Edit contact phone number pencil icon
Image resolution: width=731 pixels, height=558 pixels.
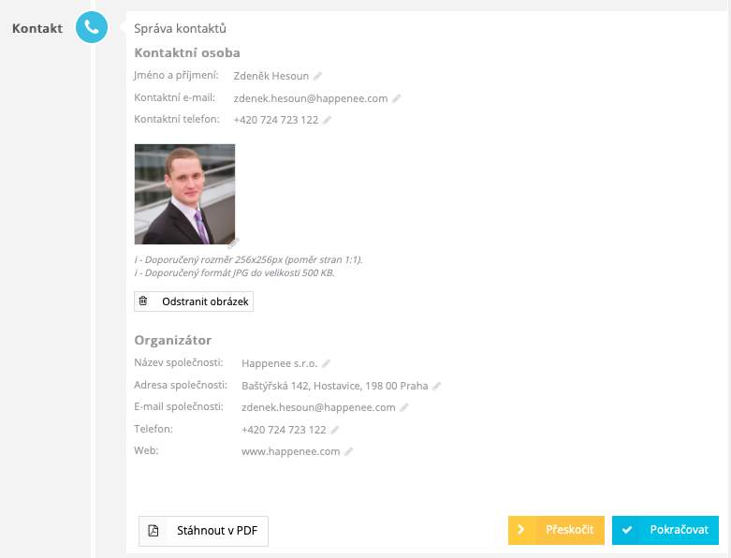coord(327,120)
